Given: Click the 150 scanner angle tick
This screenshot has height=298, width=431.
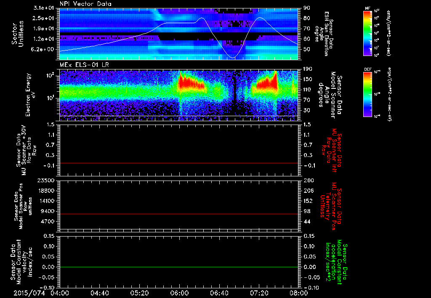Looking at the screenshot, I should pos(308,80).
